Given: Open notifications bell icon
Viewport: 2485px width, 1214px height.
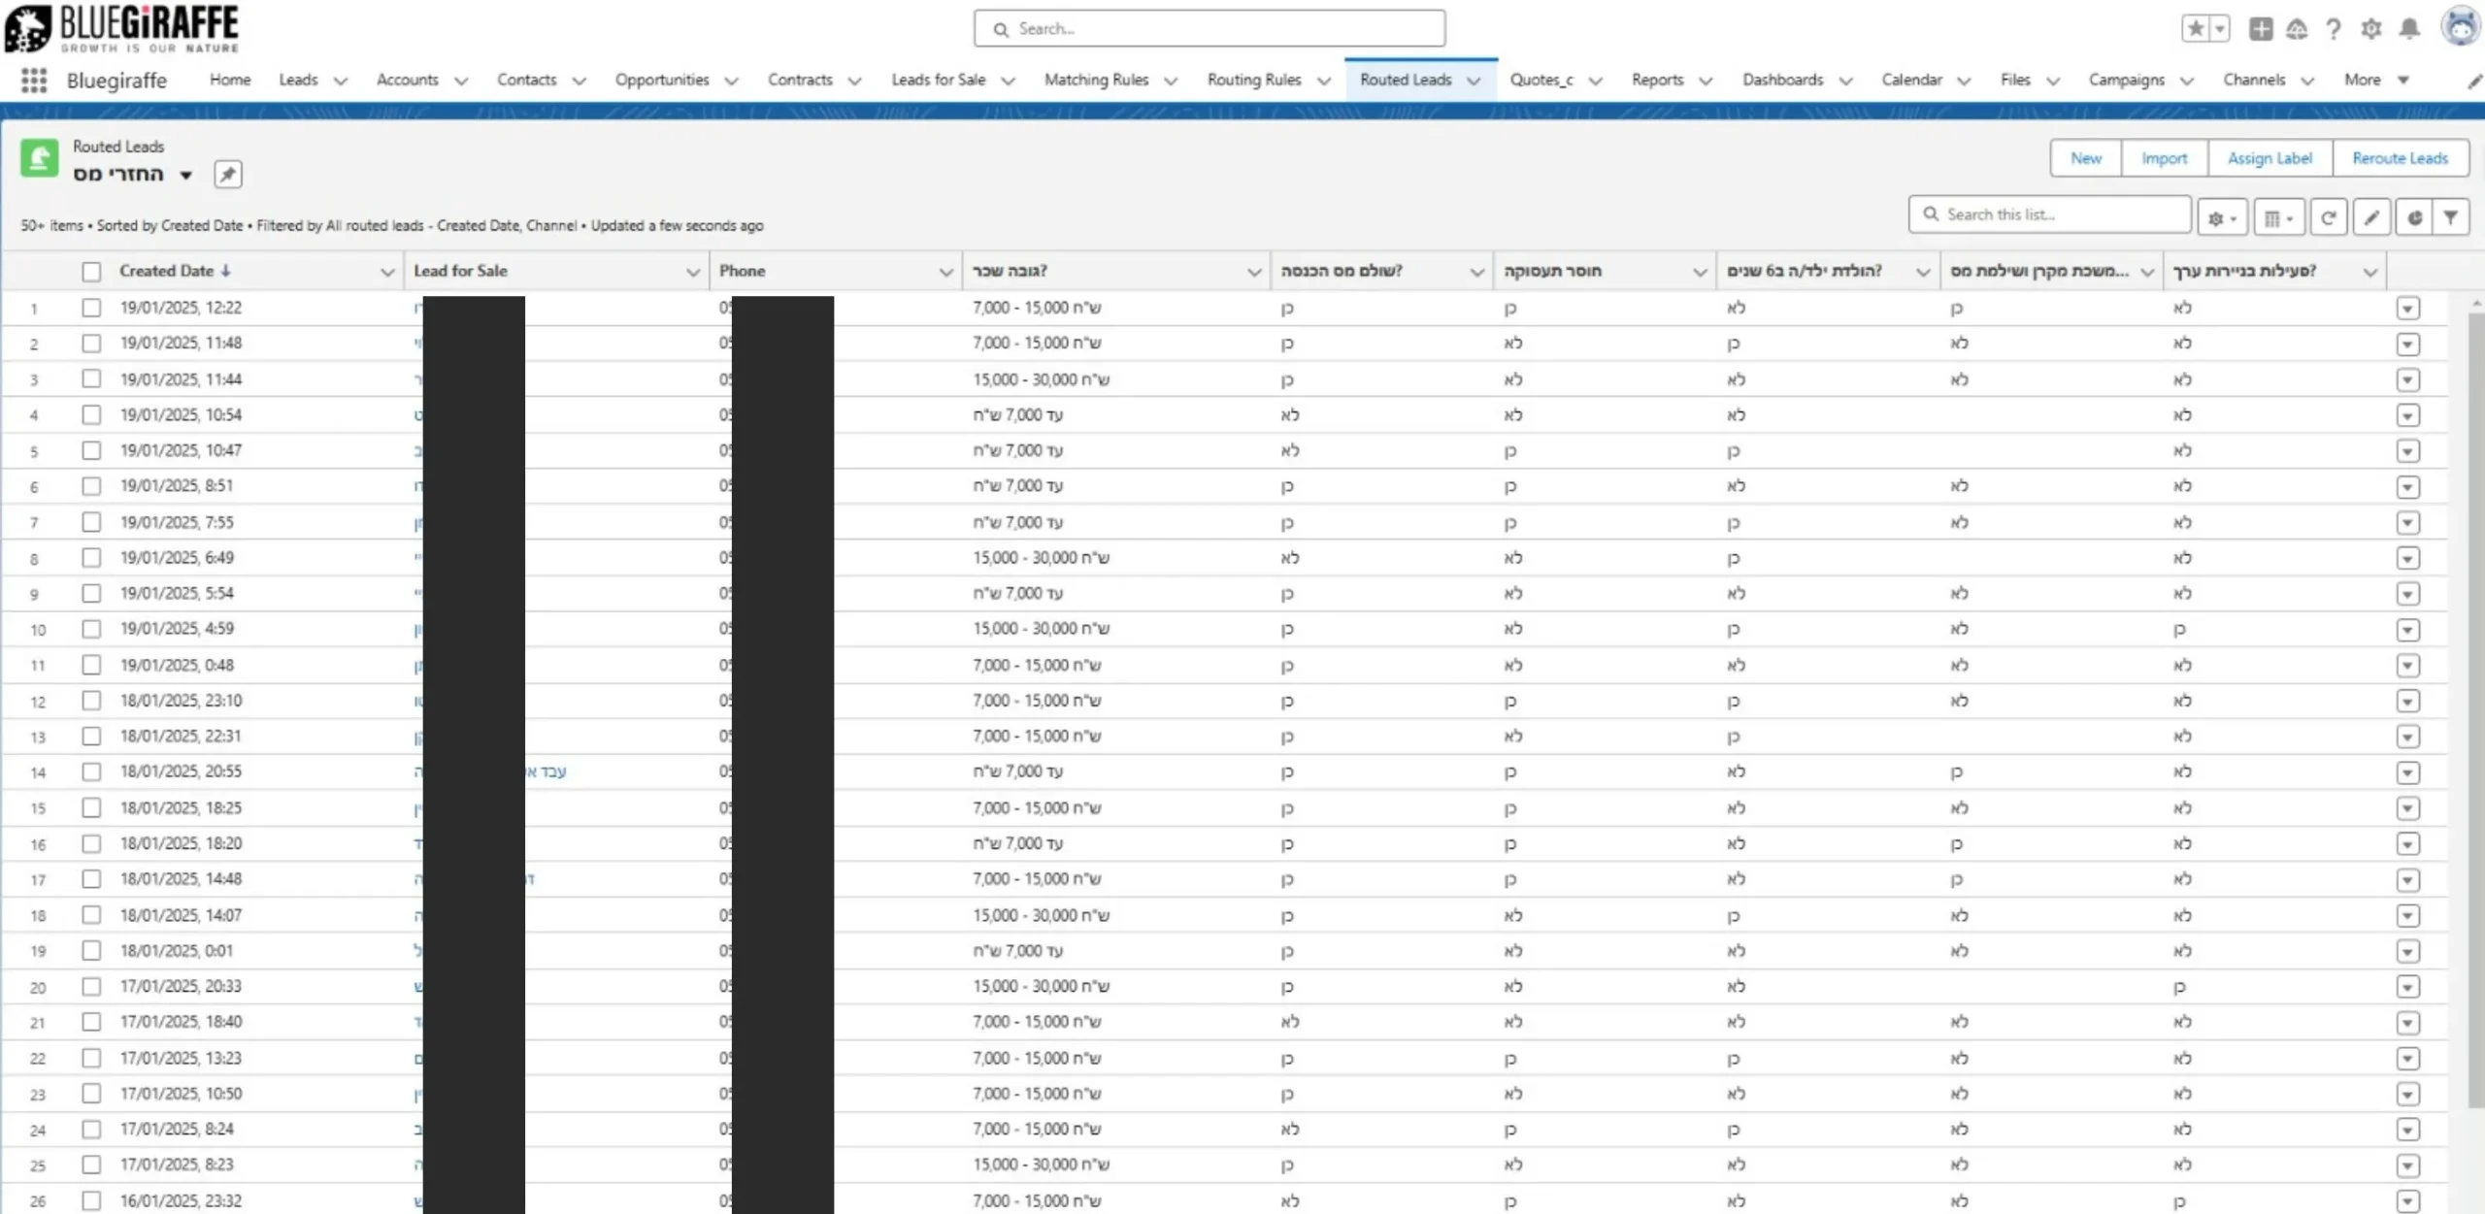Looking at the screenshot, I should (x=2409, y=29).
